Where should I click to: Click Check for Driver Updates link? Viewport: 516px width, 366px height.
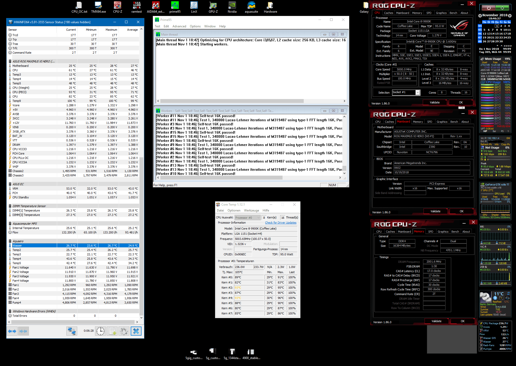pyautogui.click(x=280, y=223)
